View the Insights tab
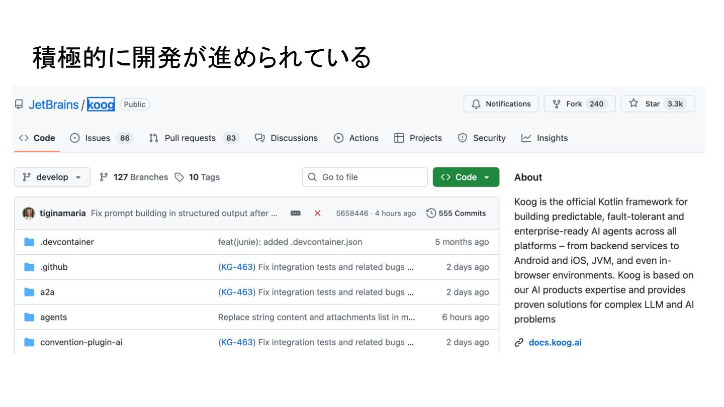724x407 pixels. point(545,138)
